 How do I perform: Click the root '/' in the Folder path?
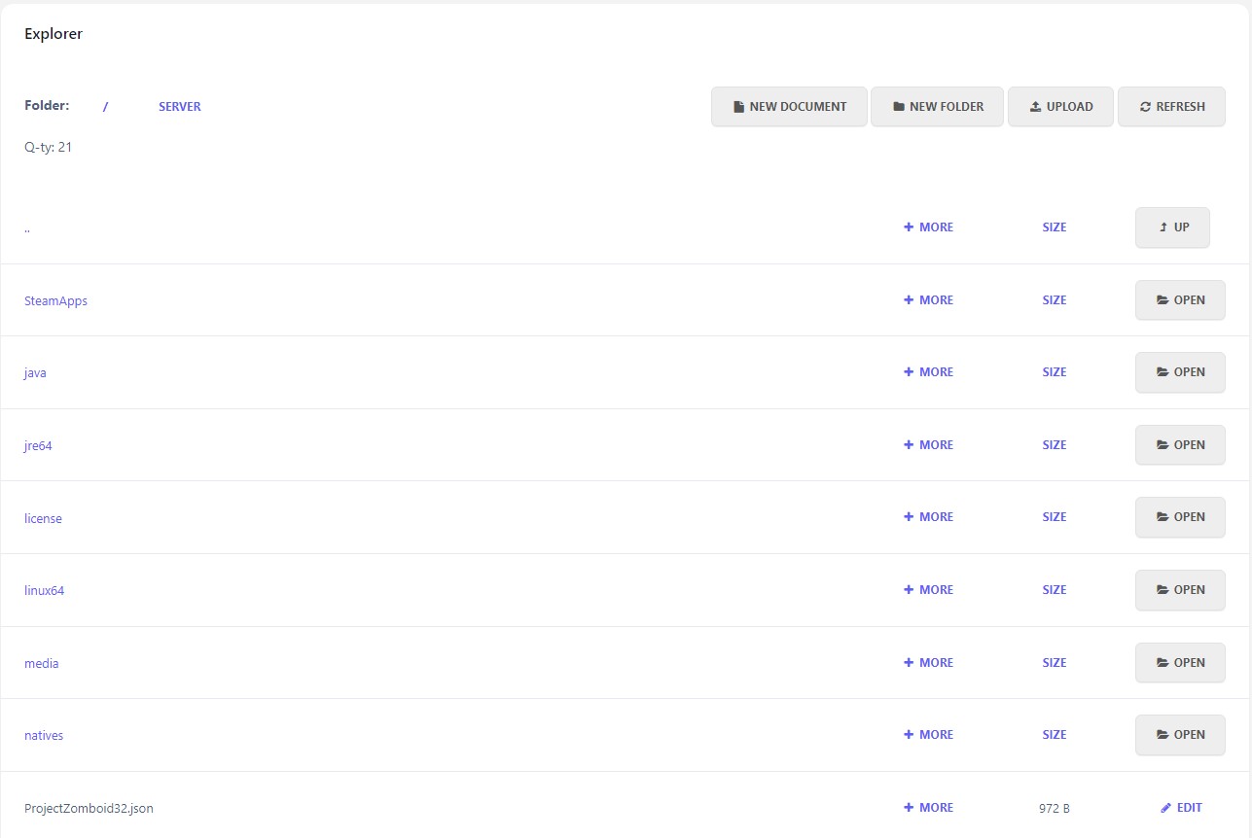click(105, 107)
